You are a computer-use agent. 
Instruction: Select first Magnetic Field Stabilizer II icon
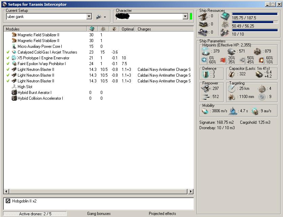(x=14, y=35)
